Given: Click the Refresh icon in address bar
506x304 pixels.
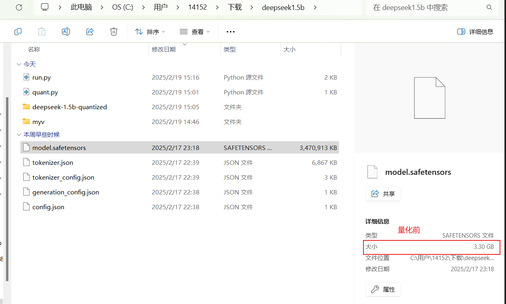Looking at the screenshot, I should [18, 7].
